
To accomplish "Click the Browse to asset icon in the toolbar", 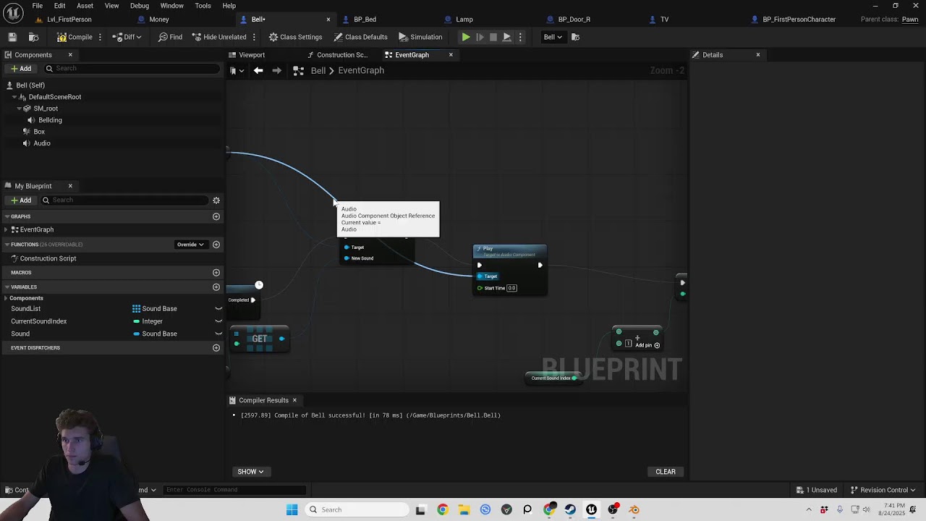I will click(33, 37).
